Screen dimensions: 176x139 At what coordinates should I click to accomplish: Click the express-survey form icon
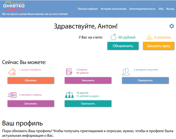12,95
